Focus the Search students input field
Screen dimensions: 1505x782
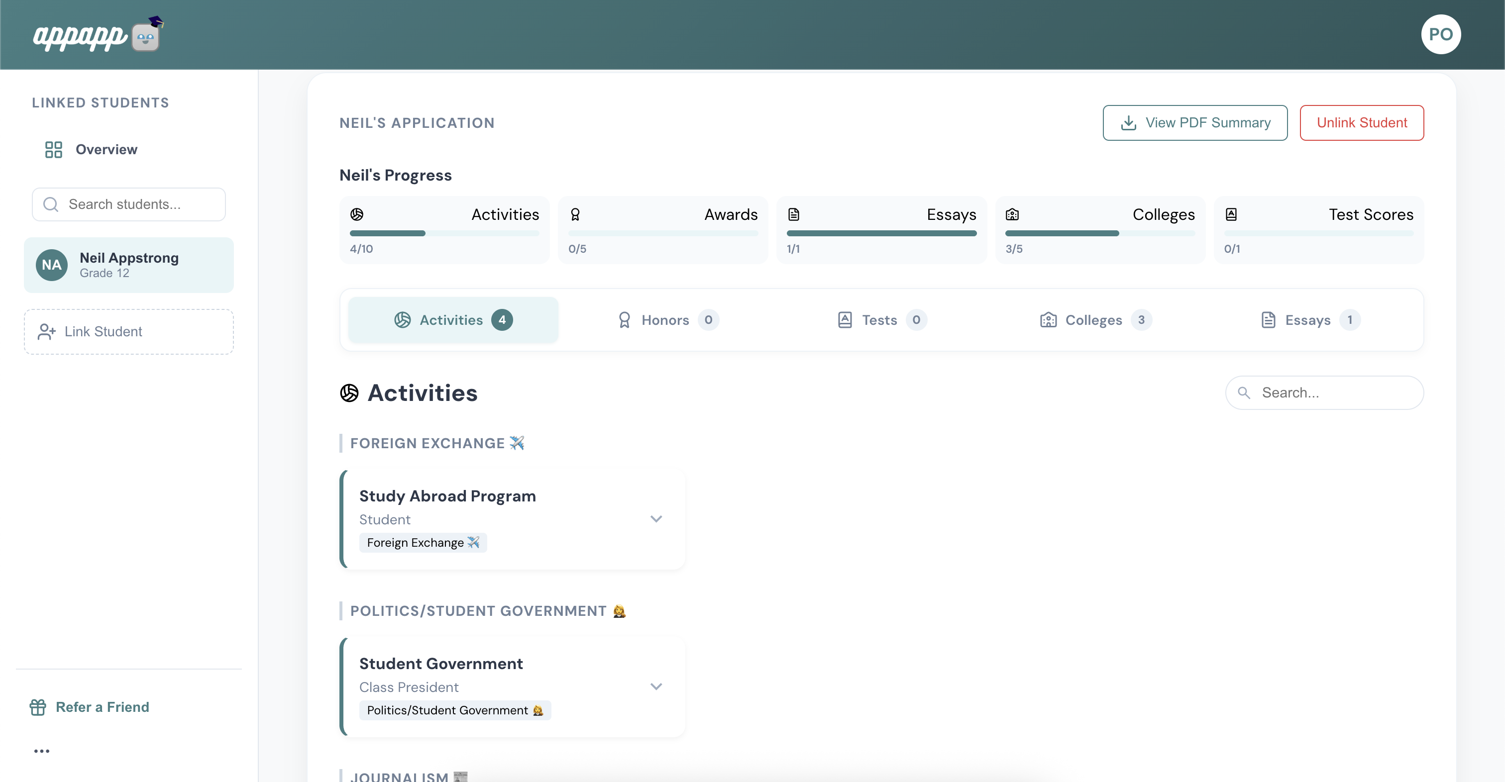(x=128, y=204)
